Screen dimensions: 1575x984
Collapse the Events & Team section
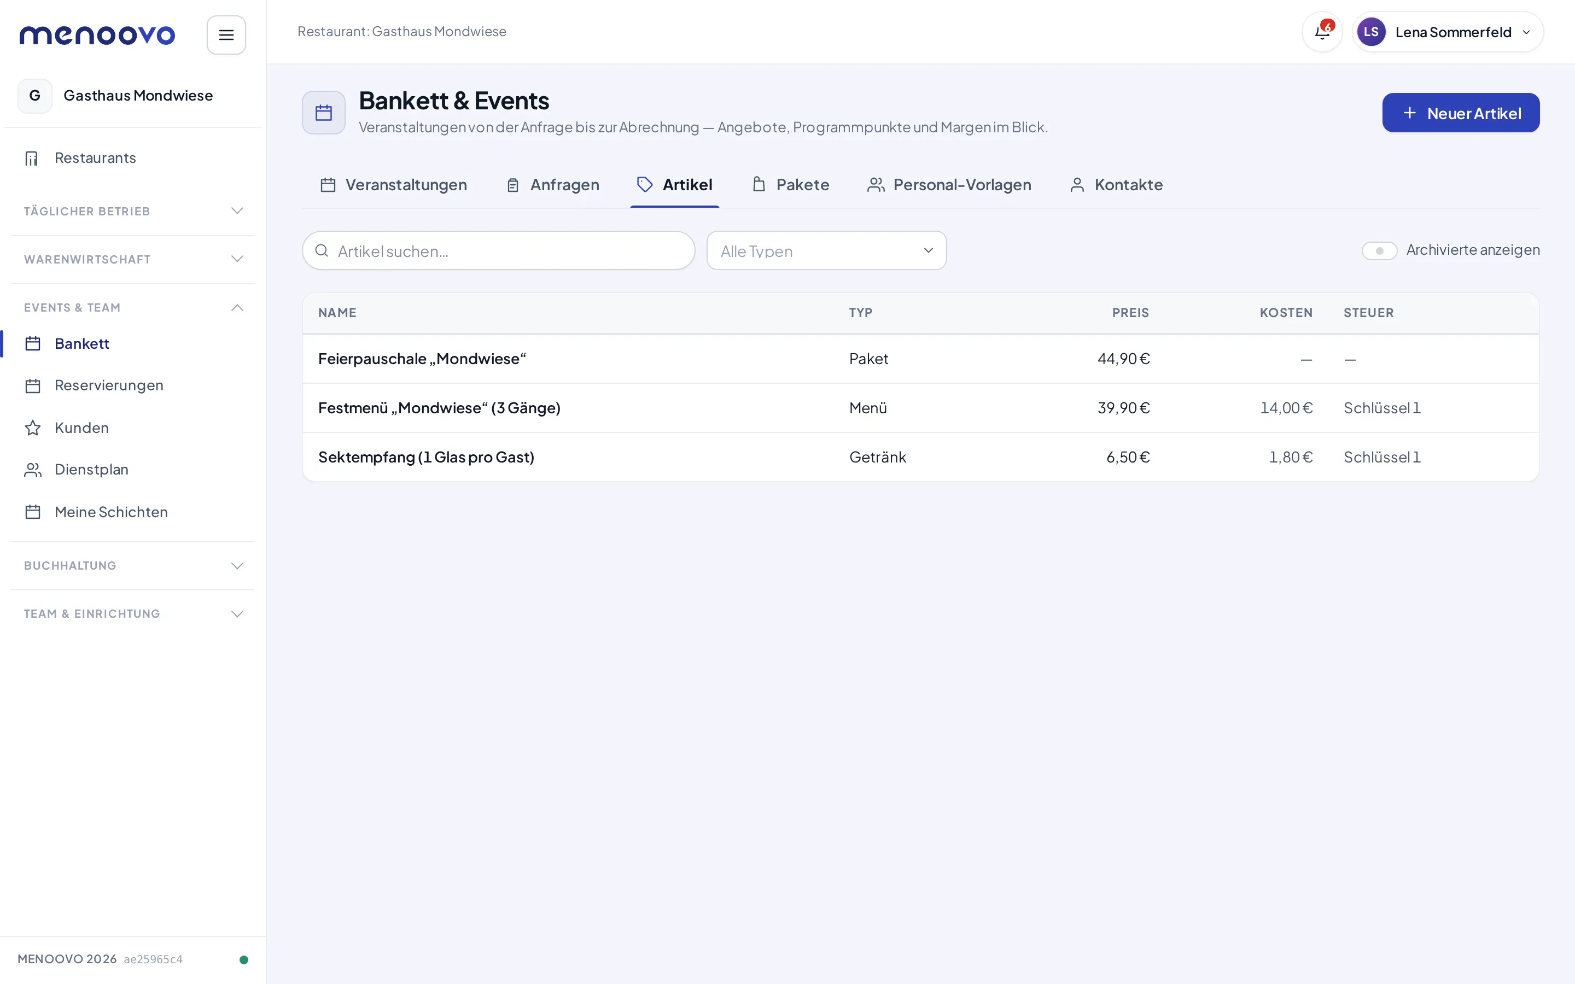tap(133, 307)
